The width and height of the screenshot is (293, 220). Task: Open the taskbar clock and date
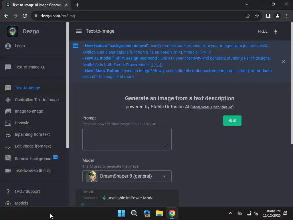click(272, 213)
